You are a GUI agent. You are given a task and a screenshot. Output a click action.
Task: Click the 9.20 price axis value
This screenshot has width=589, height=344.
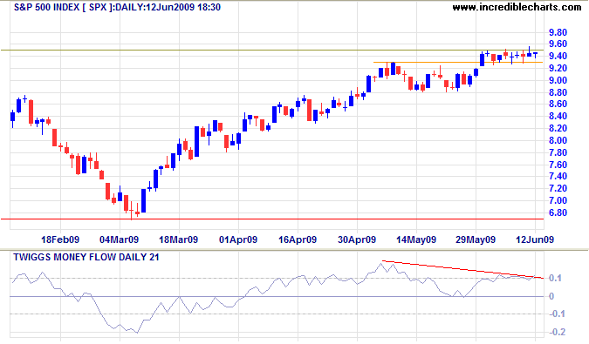[x=558, y=68]
